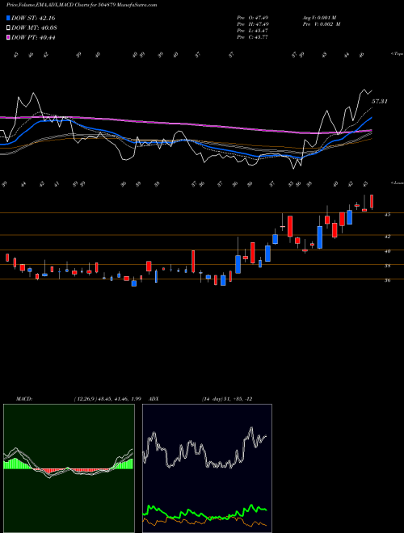Viewport: 404px width, 533px height.
Task: Select the 'DOW PT: 40.44' legend label
Action: click(33, 38)
